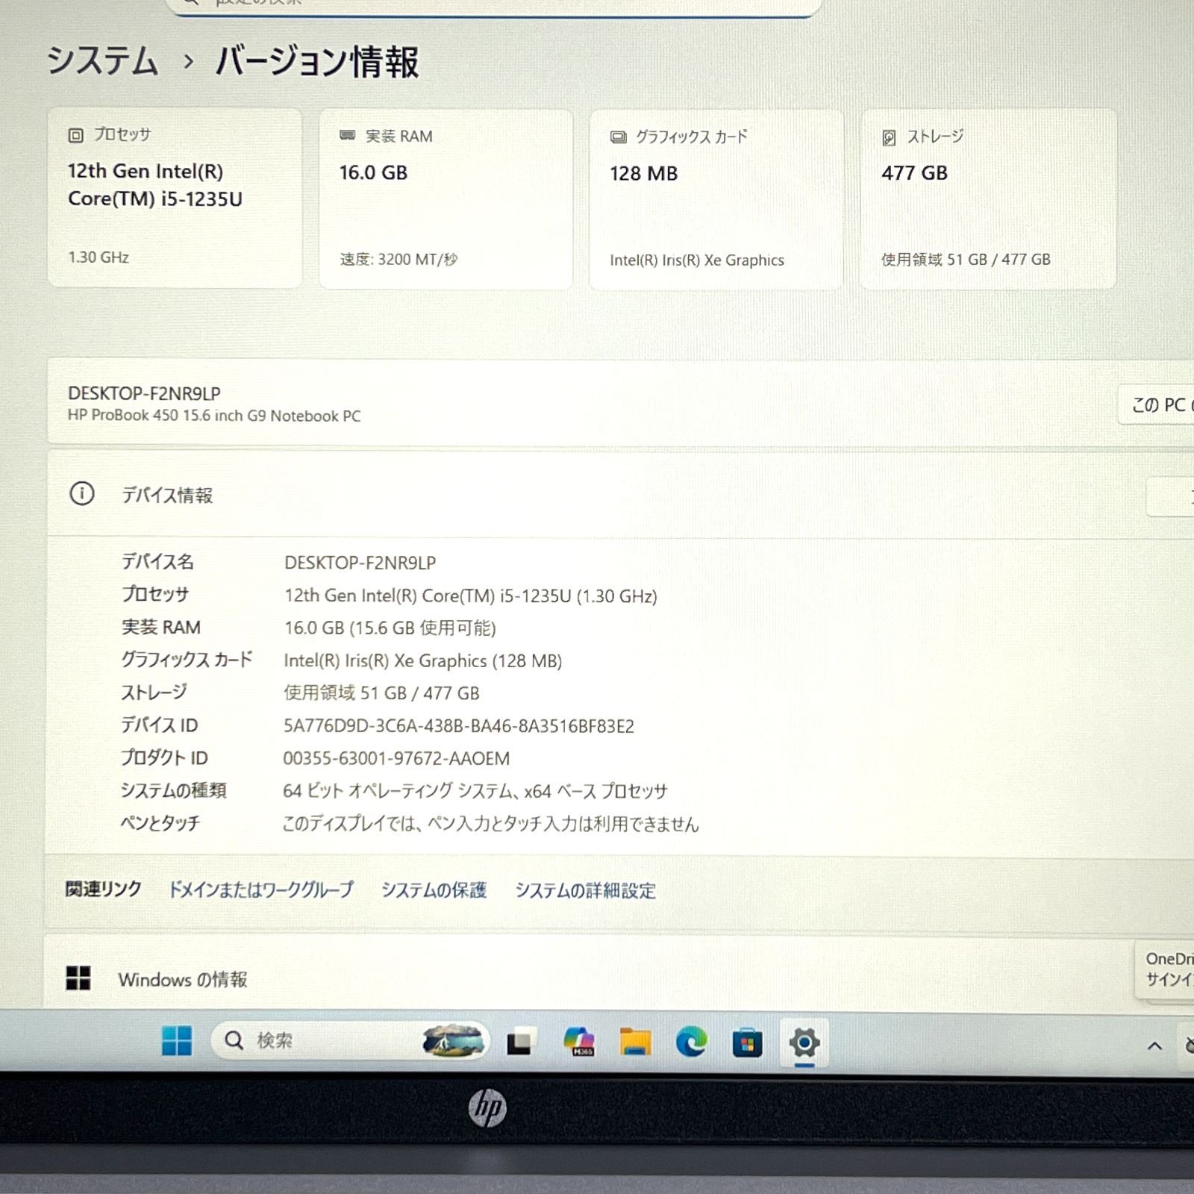1194x1194 pixels.
Task: Open the 12th Gen Intel processor card
Action: click(x=175, y=198)
